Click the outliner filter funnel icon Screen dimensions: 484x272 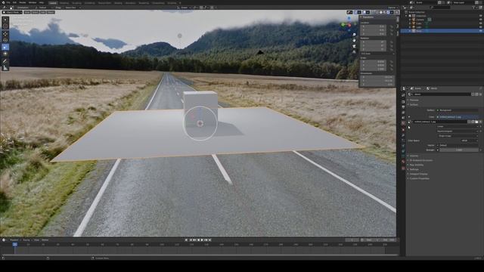pos(474,8)
